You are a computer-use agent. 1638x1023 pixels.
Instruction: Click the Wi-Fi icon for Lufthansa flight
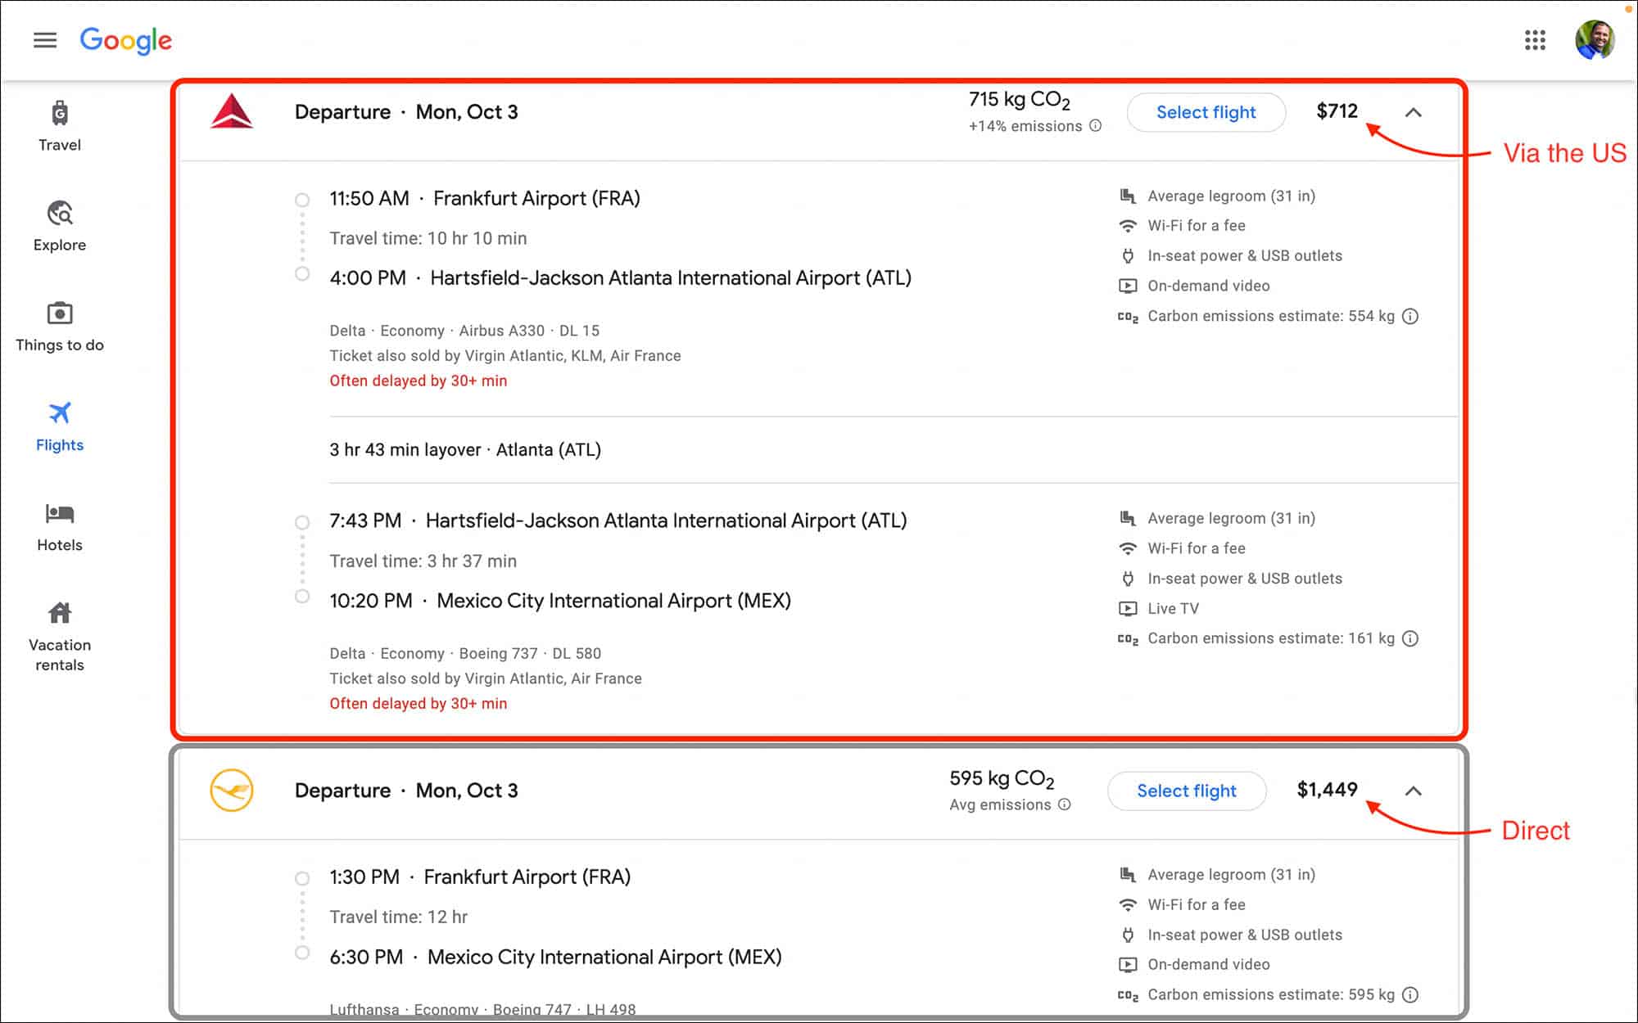pos(1128,904)
